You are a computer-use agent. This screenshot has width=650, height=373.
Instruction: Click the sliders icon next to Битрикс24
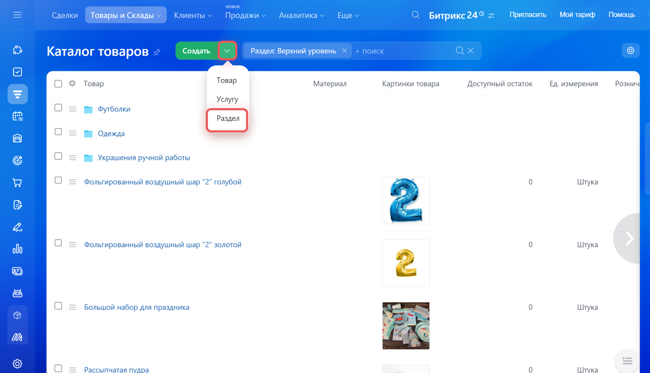click(491, 15)
